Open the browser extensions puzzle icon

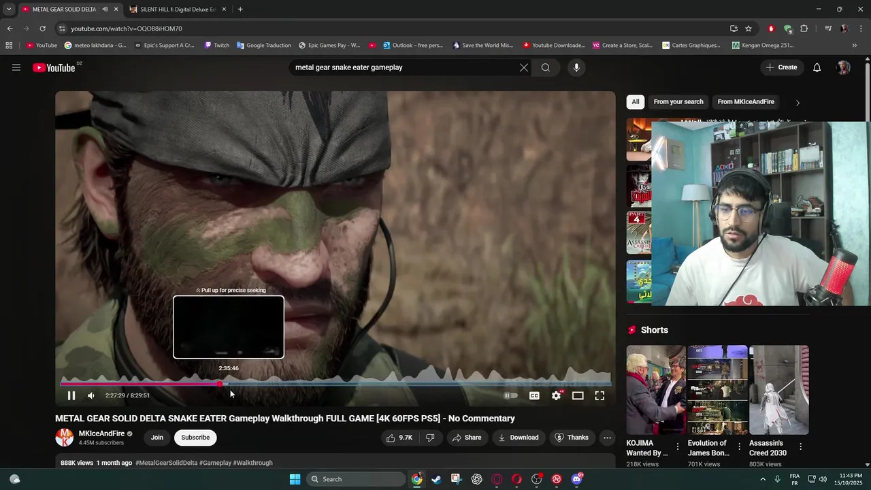tap(804, 29)
